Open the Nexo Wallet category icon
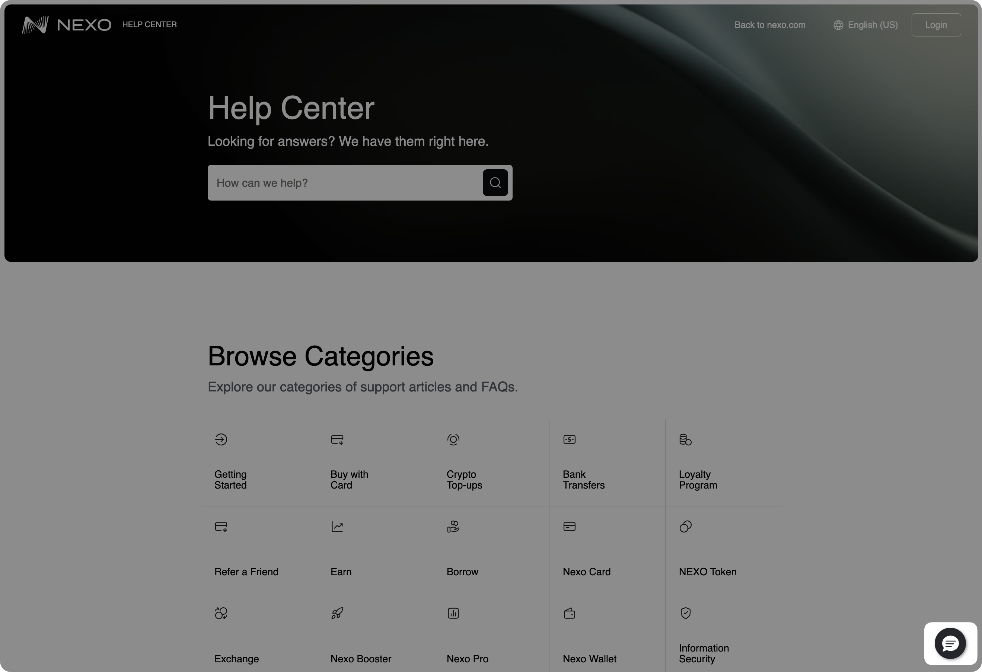The height and width of the screenshot is (672, 982). (x=569, y=613)
